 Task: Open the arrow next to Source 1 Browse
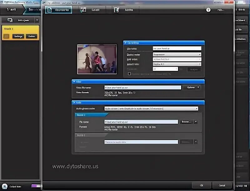[196, 122]
